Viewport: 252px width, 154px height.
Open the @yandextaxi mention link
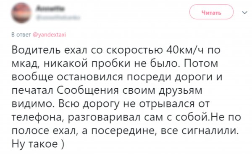pyautogui.click(x=49, y=35)
